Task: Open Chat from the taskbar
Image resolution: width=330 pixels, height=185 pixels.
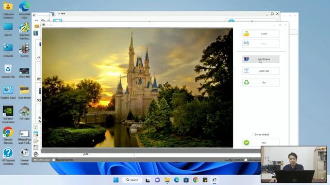Action: pos(157,180)
